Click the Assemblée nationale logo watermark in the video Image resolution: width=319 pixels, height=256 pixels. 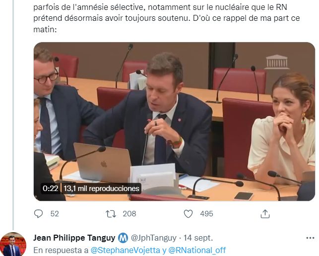pos(276,62)
